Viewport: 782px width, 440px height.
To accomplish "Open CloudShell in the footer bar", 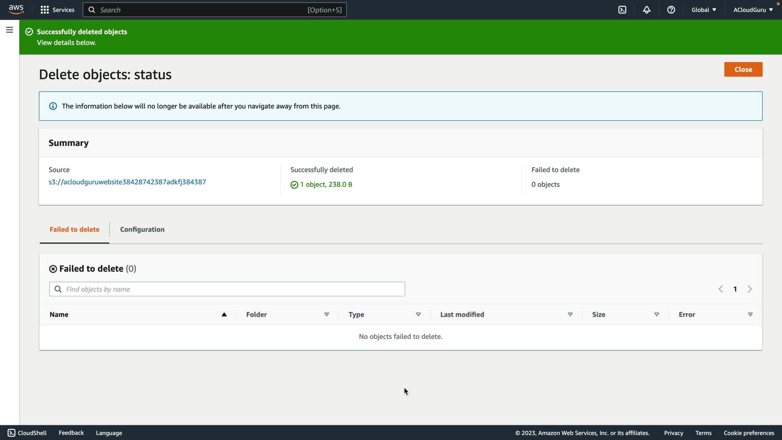I will pyautogui.click(x=27, y=433).
